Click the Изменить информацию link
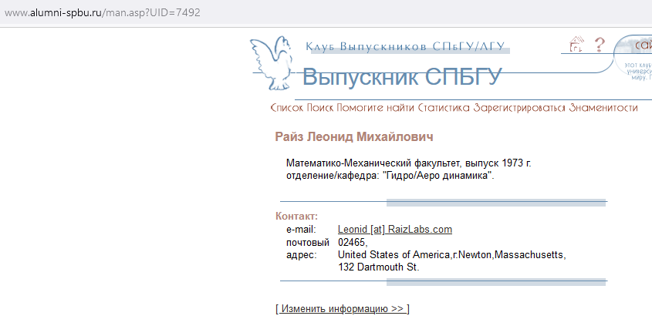This screenshot has width=652, height=336. coord(343,309)
